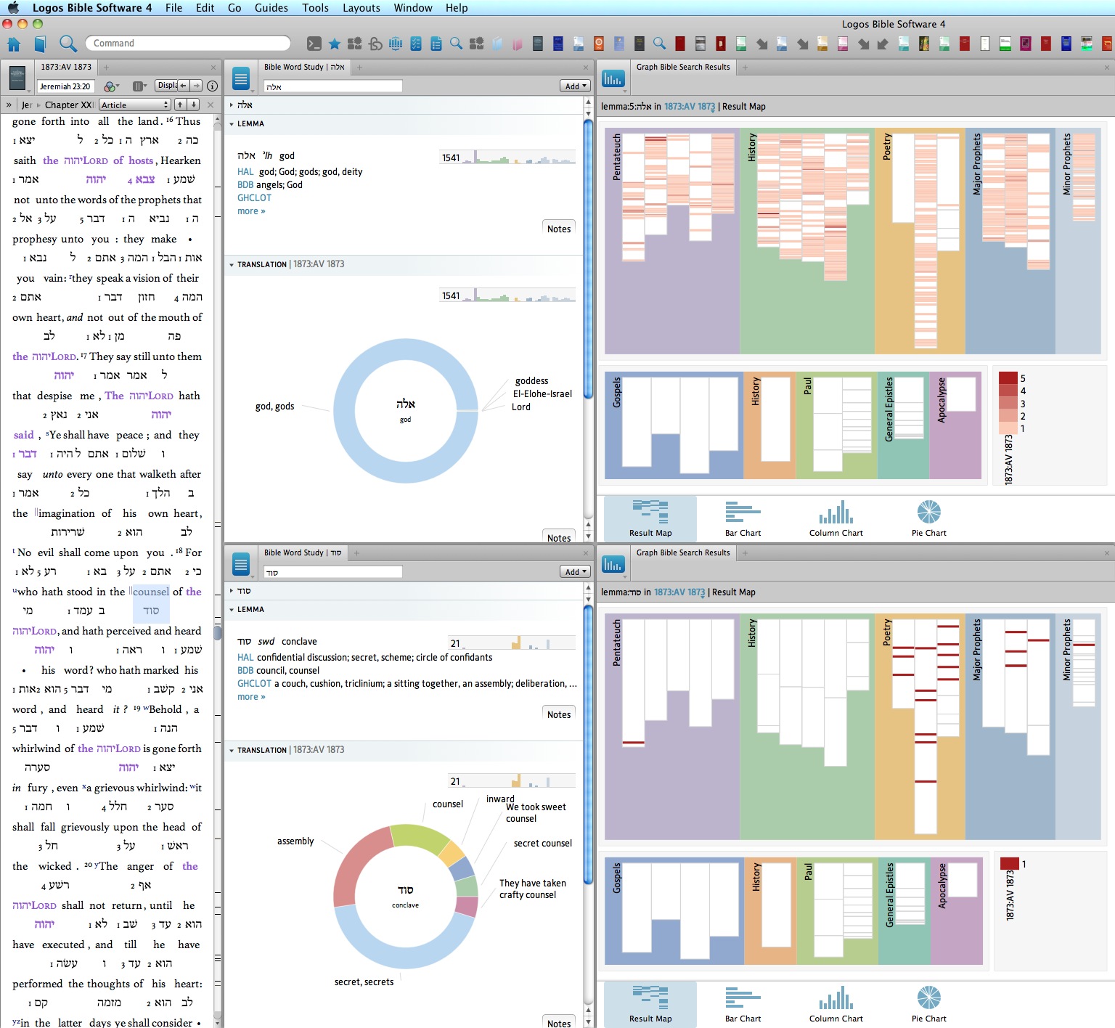Viewport: 1115px width, 1028px height.
Task: Expand the locator bar double chevron
Action: (9, 105)
